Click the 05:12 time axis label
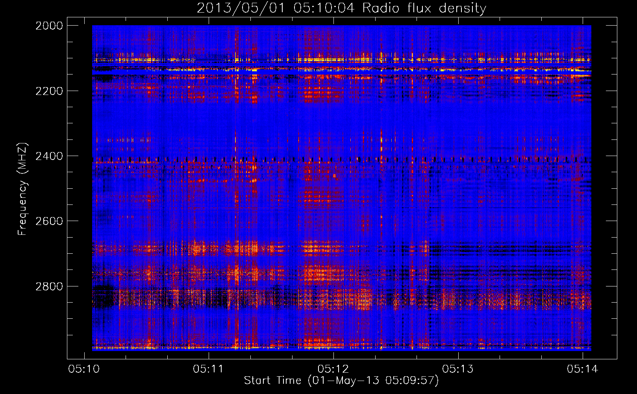The image size is (637, 394). (333, 369)
